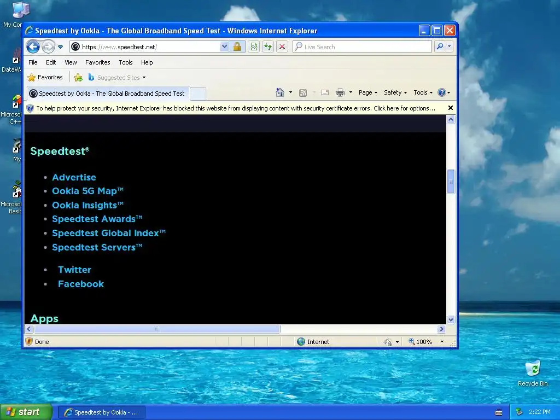Click the vertical scrollbar down arrow
Screen dimensions: 560x420
451,319
